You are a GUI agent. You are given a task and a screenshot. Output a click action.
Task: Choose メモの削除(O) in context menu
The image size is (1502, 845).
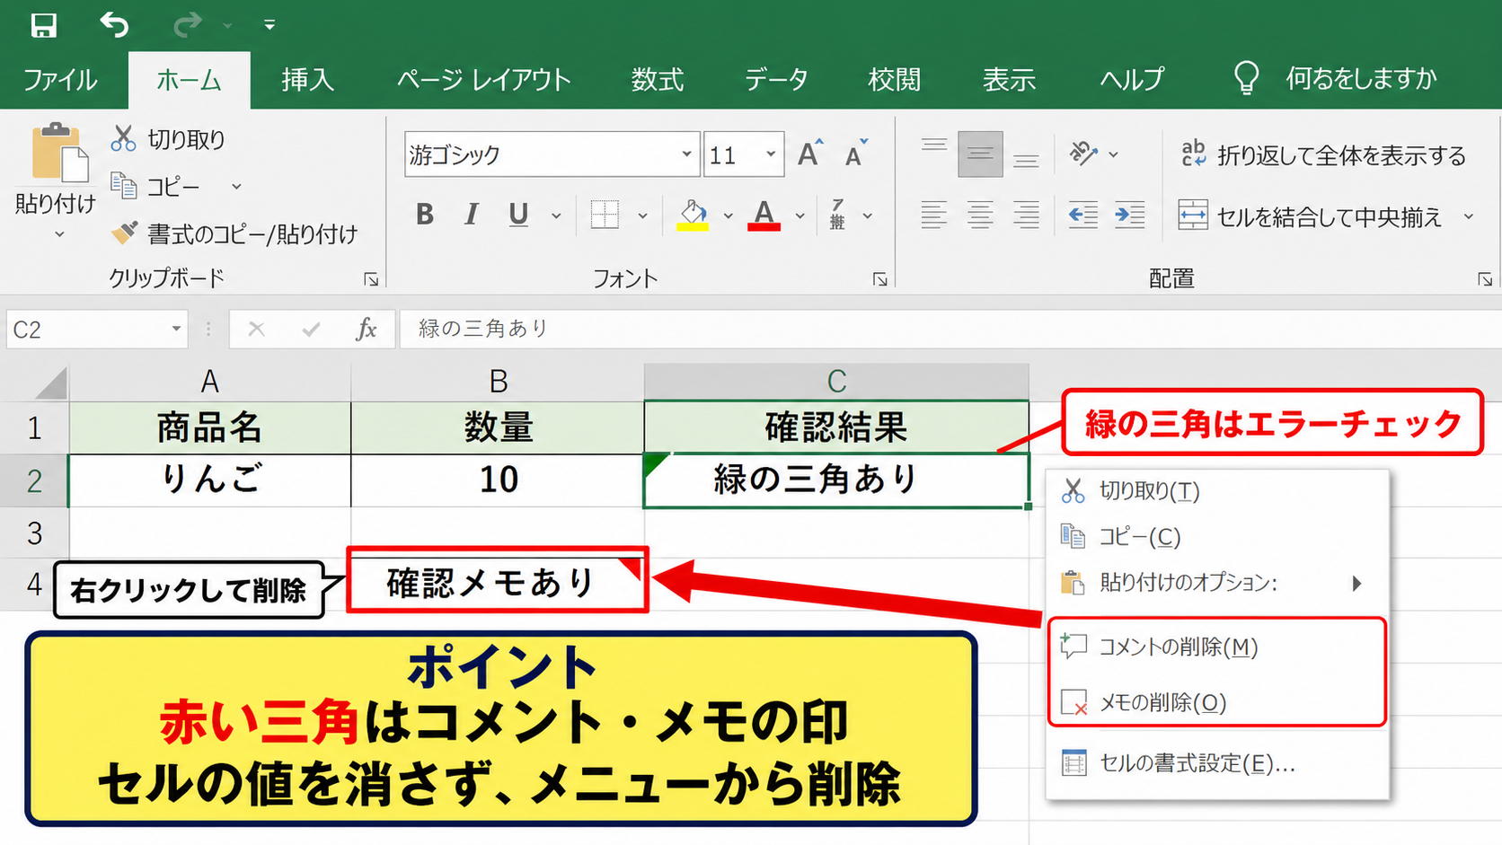click(1218, 702)
